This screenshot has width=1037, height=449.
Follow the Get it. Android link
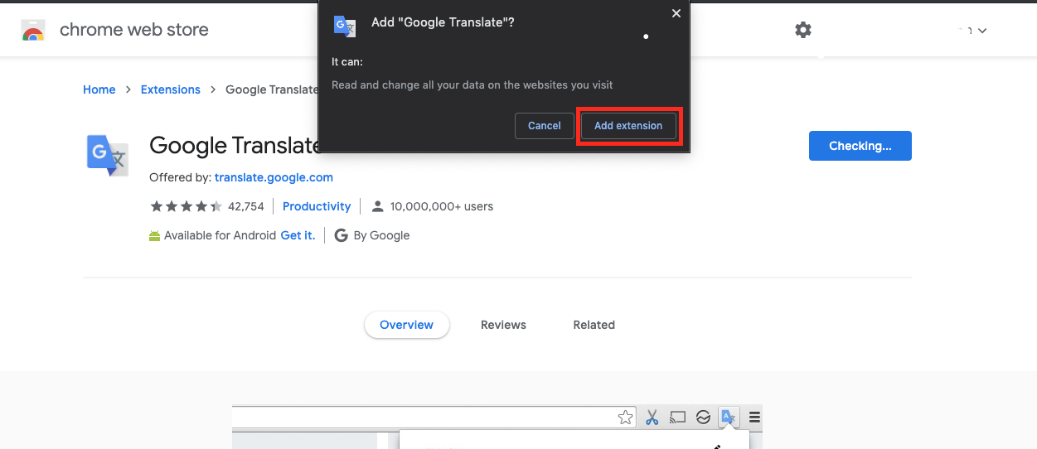click(x=298, y=235)
